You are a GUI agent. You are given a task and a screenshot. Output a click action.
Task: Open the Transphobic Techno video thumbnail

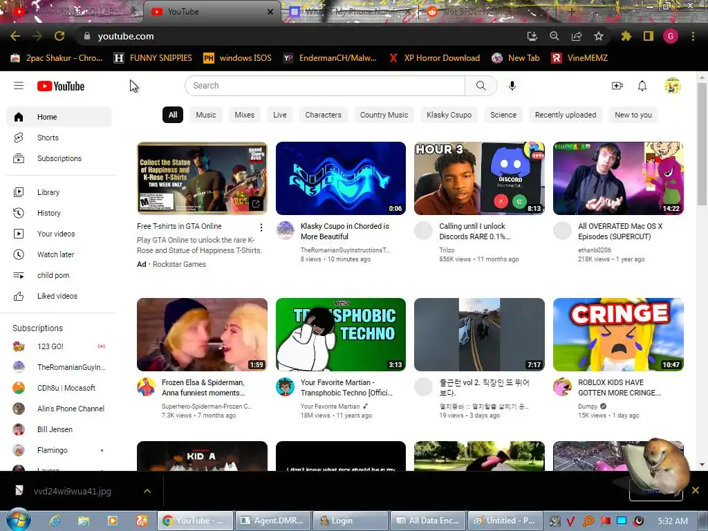pos(340,335)
